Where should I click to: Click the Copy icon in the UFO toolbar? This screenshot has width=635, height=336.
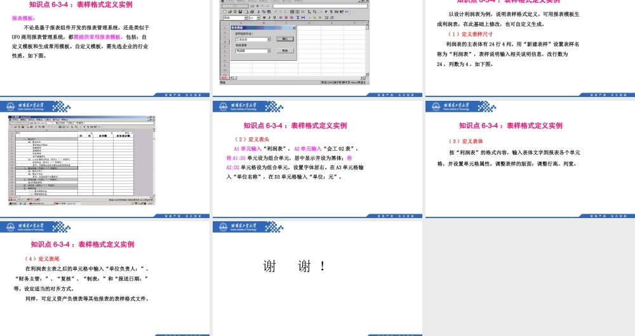tap(264, 11)
